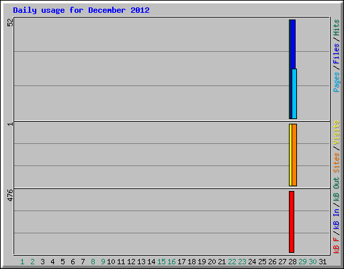Click the cyan Pages bar on day 28
This screenshot has height=269, width=344.
coord(294,93)
